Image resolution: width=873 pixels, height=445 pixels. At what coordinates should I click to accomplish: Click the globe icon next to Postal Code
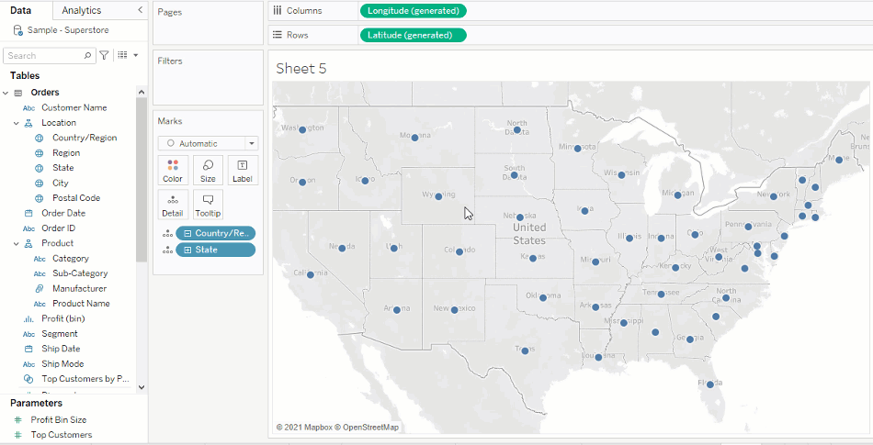click(x=40, y=198)
